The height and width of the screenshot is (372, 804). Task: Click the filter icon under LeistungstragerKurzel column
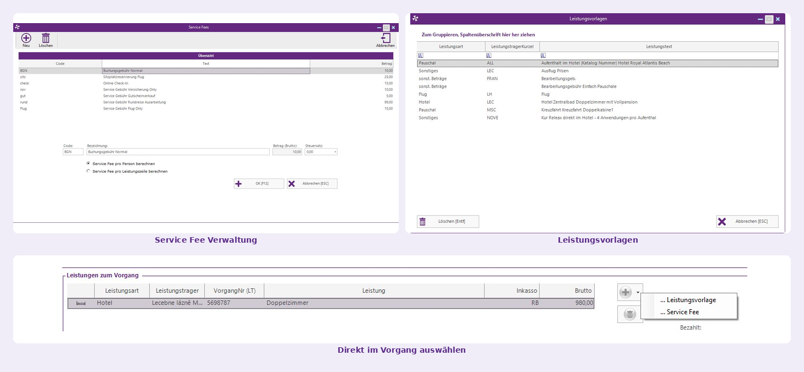(489, 55)
